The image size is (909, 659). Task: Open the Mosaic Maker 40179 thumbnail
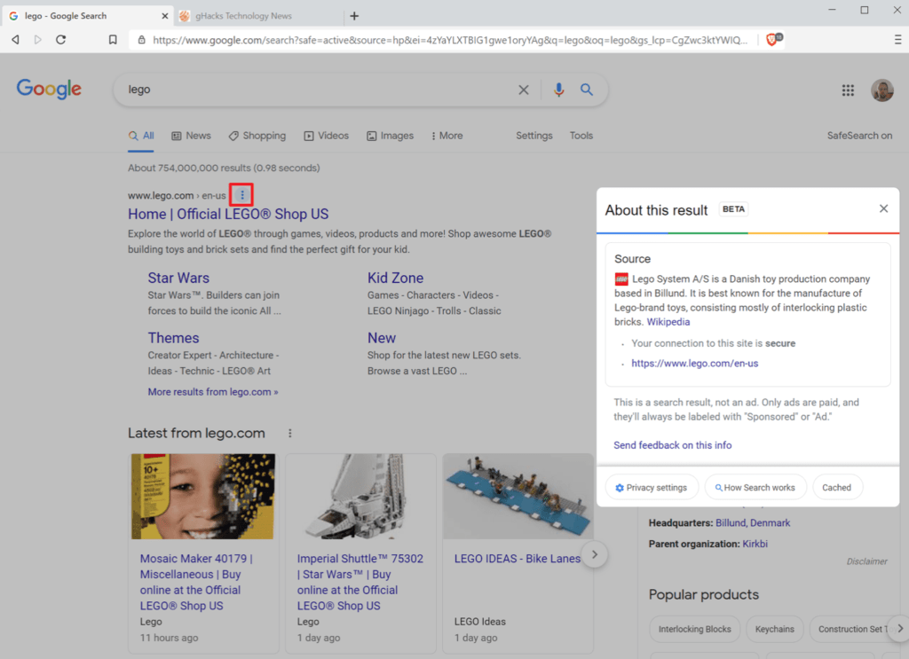tap(203, 497)
